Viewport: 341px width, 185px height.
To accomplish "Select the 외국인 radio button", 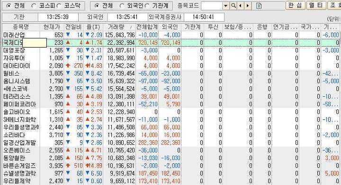I will (123, 6).
